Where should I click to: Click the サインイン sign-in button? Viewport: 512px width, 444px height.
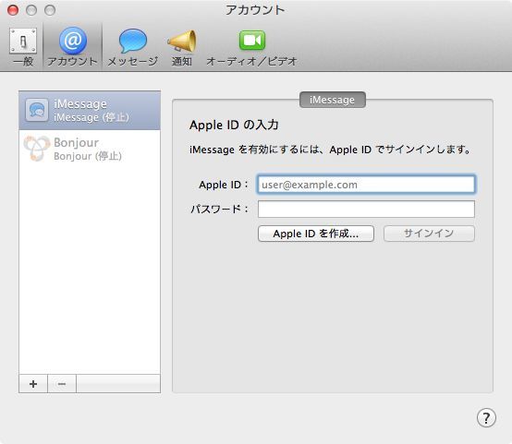pos(429,234)
